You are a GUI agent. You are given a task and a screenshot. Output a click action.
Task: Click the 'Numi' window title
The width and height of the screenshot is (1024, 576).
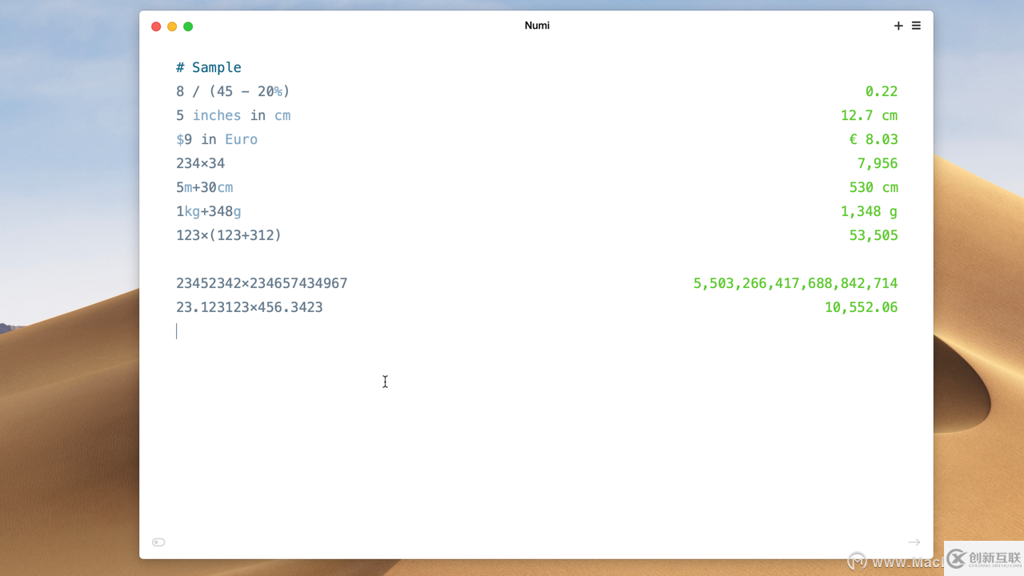point(537,26)
